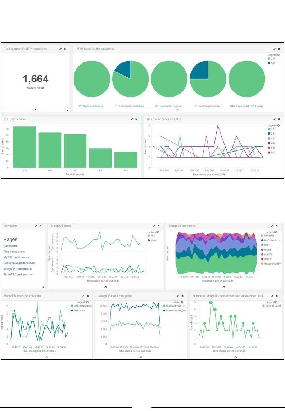Remove the Total number of HTTP transactions panel
The image size is (285, 411).
click(x=65, y=49)
